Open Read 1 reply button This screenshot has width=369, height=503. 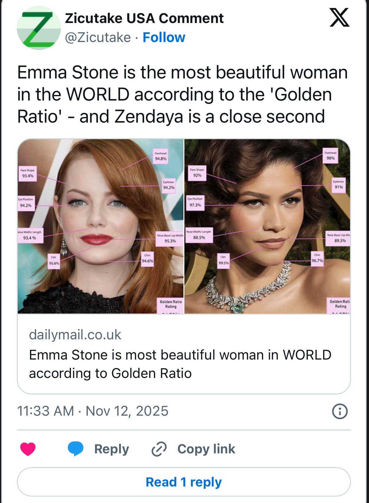(184, 482)
